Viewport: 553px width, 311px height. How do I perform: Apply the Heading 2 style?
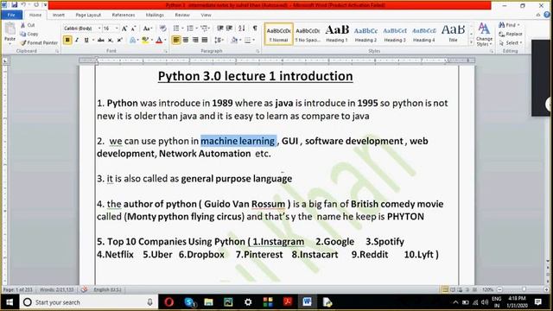point(365,34)
